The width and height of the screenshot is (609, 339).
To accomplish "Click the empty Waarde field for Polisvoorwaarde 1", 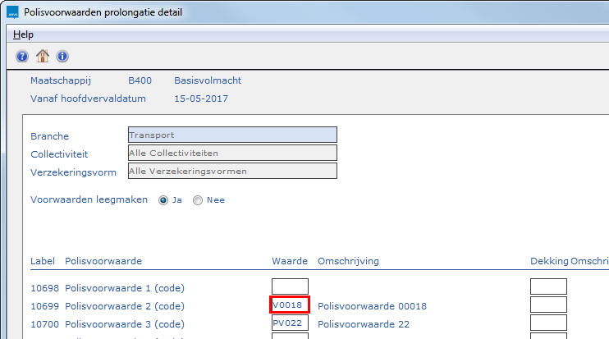I will pos(290,286).
